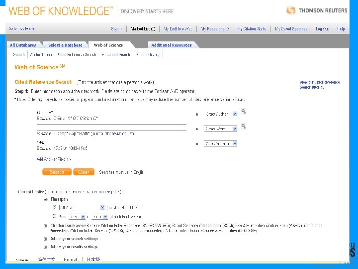
Task: Click the Add Another Field link
Action: pyautogui.click(x=54, y=159)
